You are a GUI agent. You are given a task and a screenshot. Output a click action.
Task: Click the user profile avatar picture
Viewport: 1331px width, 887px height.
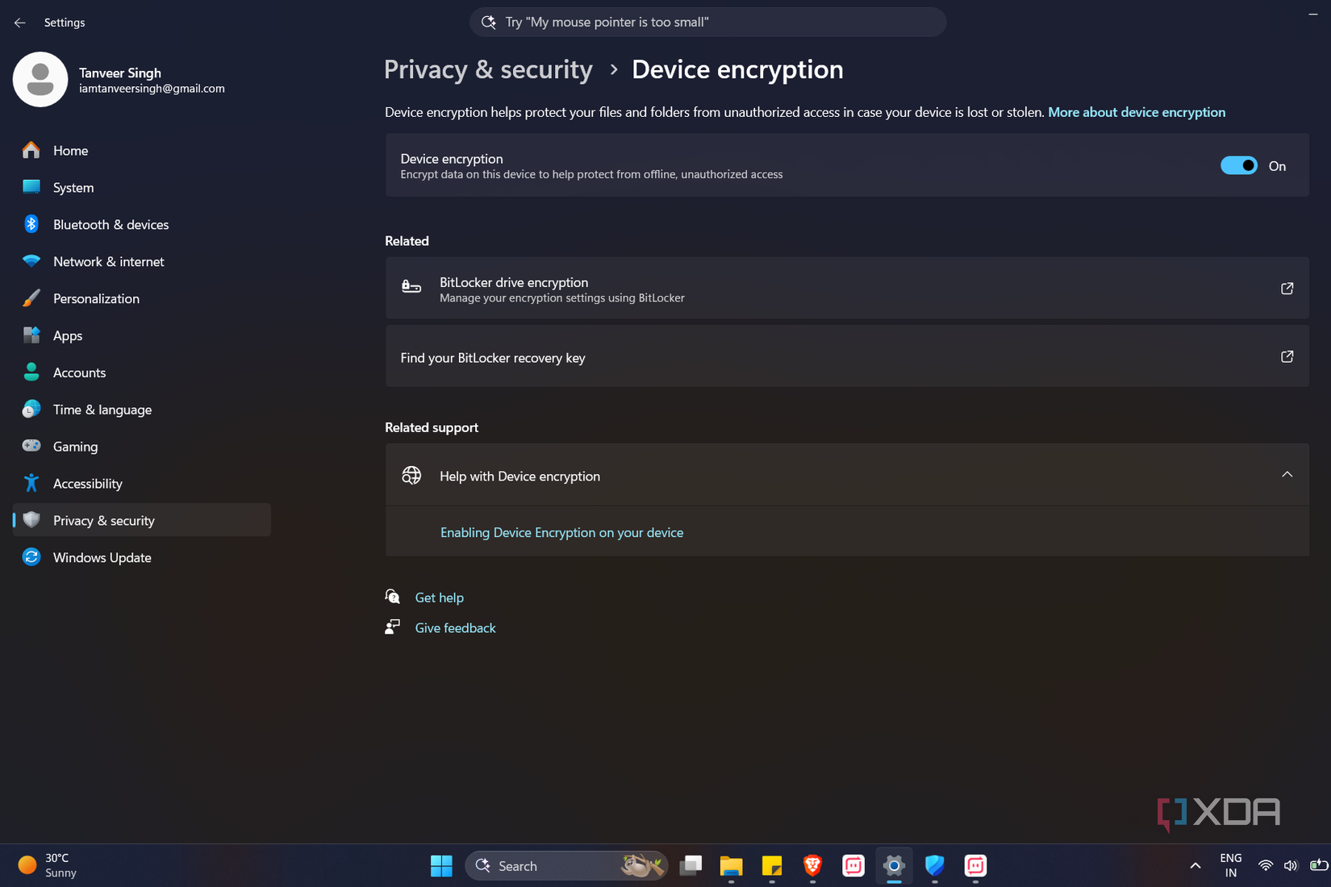(x=40, y=80)
